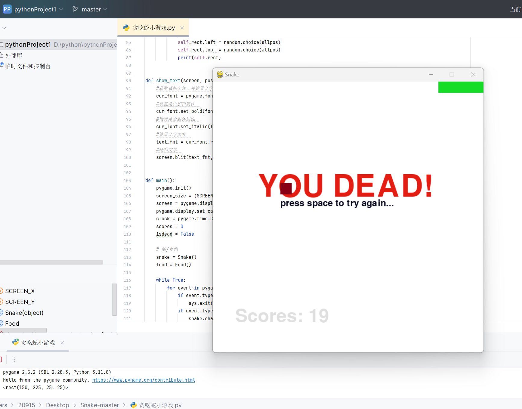The width and height of the screenshot is (522, 409).
Task: Click the Desktop breadcrumb
Action: click(x=57, y=405)
